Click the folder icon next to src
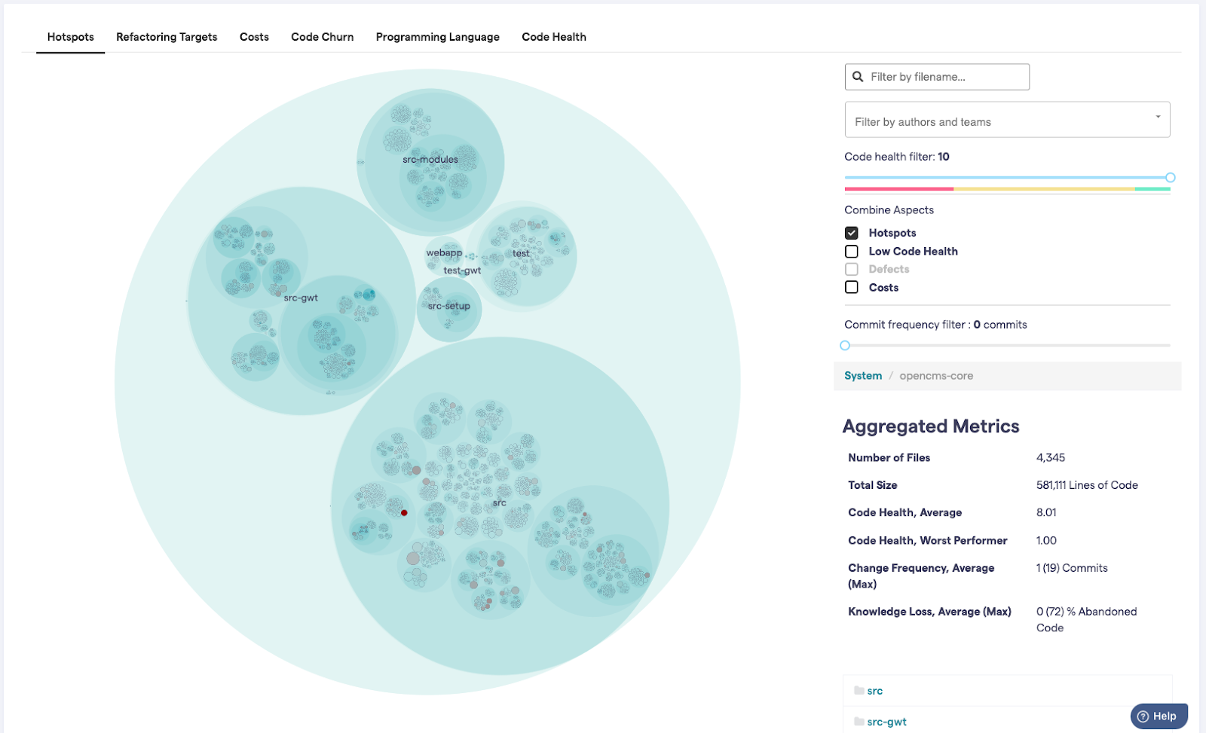Screen dimensions: 1206x733 point(859,689)
